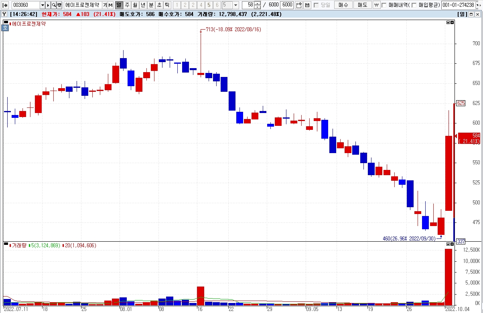Click the jump-to-first arrow icon
Viewport: 483px width, 313px height.
point(5,5)
